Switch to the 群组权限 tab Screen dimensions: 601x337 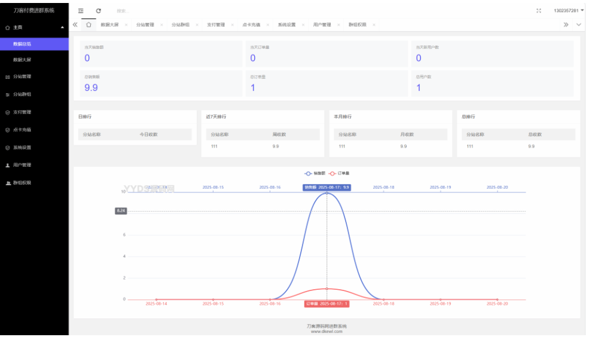point(357,25)
